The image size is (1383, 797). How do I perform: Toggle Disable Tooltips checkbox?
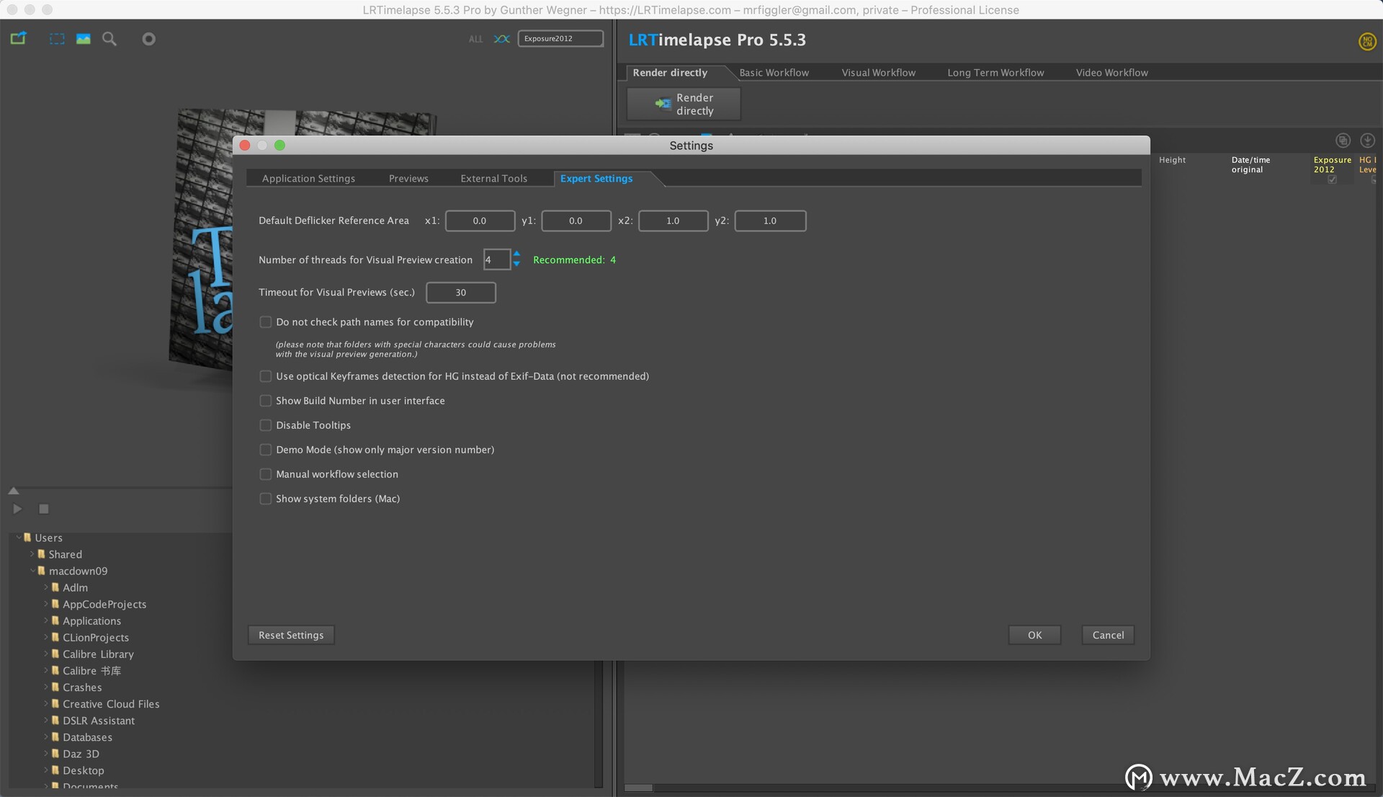point(266,425)
